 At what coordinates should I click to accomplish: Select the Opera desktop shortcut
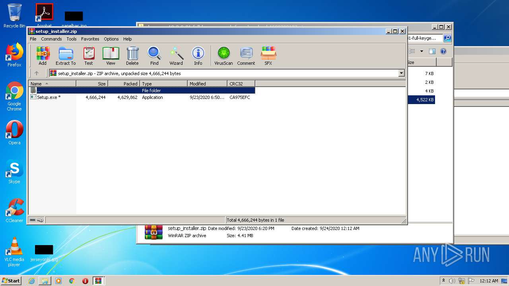(14, 133)
